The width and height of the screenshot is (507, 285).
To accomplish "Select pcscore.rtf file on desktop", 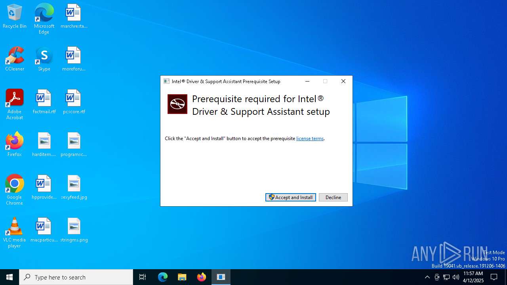I will pyautogui.click(x=74, y=102).
